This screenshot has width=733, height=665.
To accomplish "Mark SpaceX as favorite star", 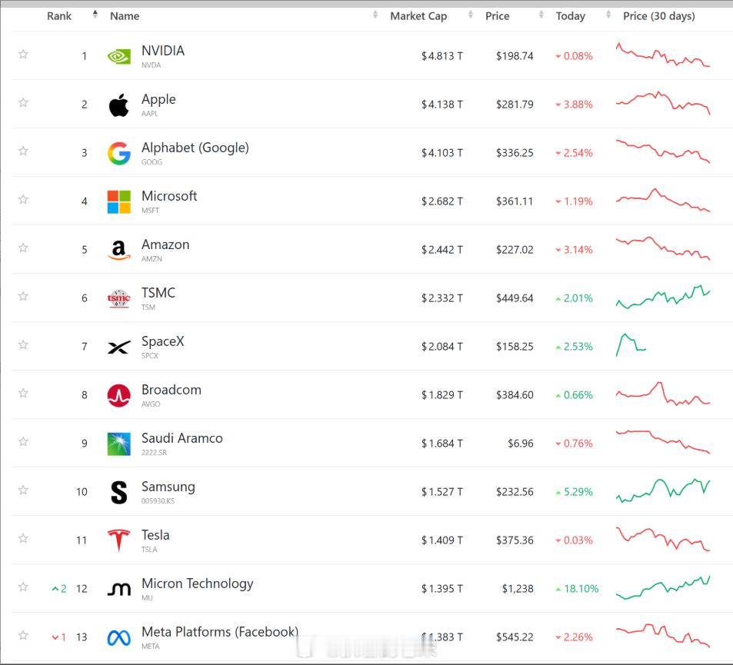I will [23, 345].
